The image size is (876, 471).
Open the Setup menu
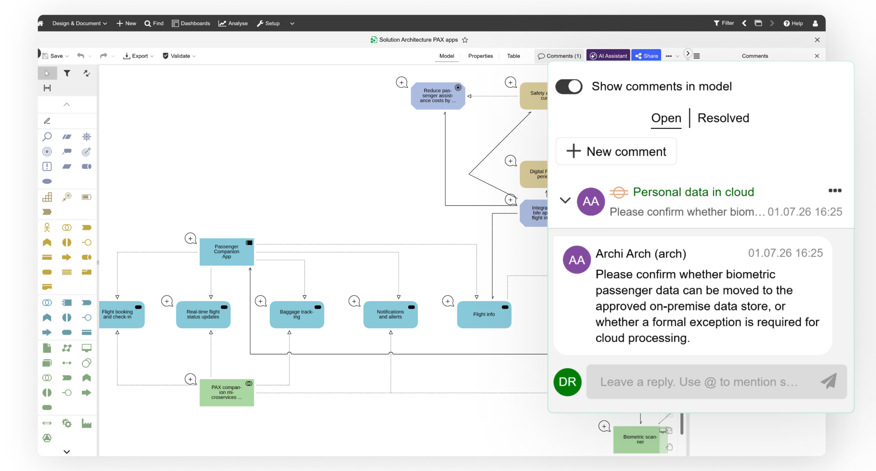point(268,23)
